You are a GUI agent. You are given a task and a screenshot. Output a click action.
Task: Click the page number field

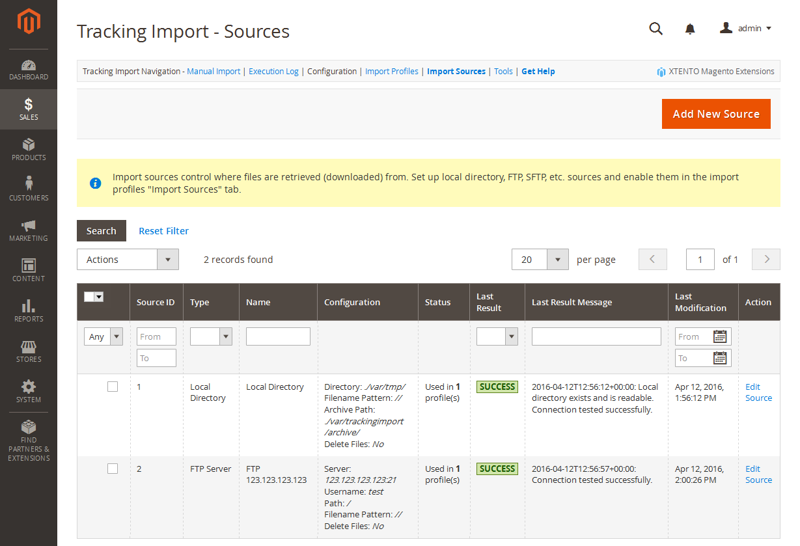click(x=700, y=259)
